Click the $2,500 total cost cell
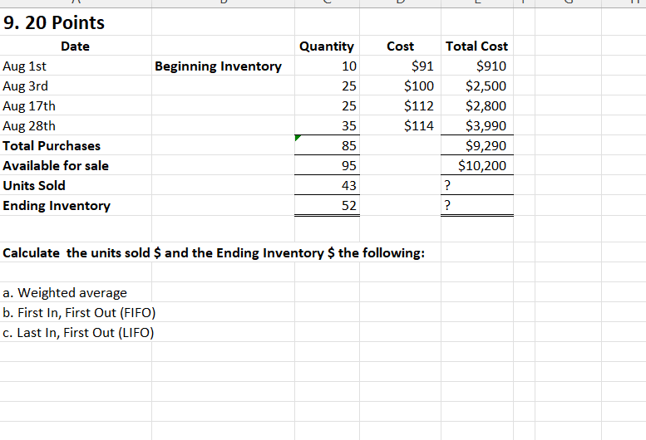Screen dimensions: 646x440 click(x=476, y=86)
